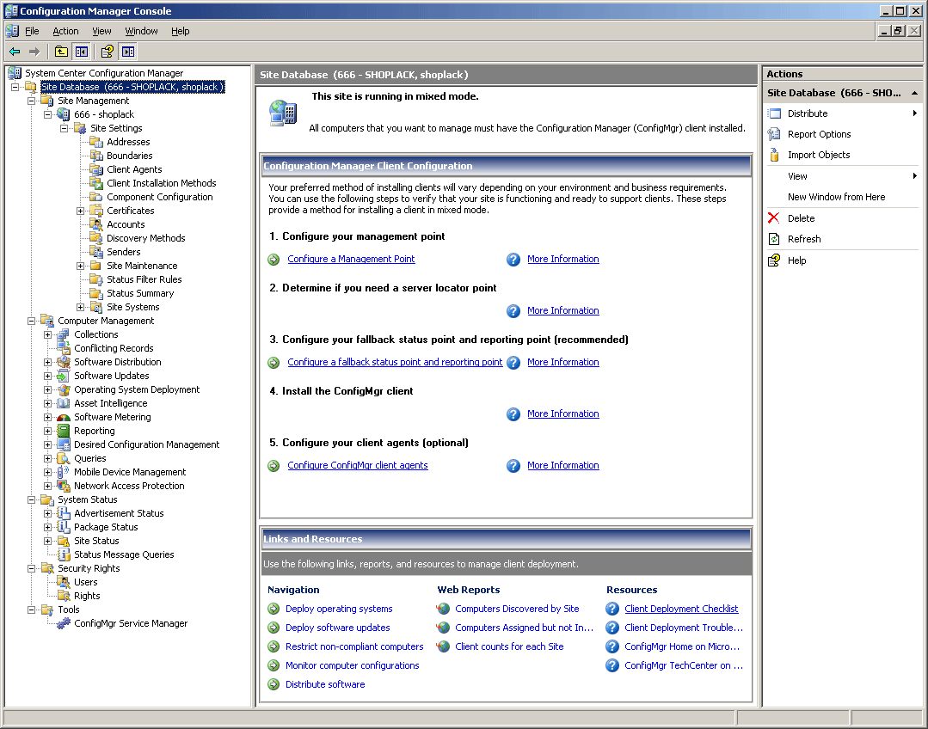
Task: Open Client counts for each Site report
Action: coord(509,646)
